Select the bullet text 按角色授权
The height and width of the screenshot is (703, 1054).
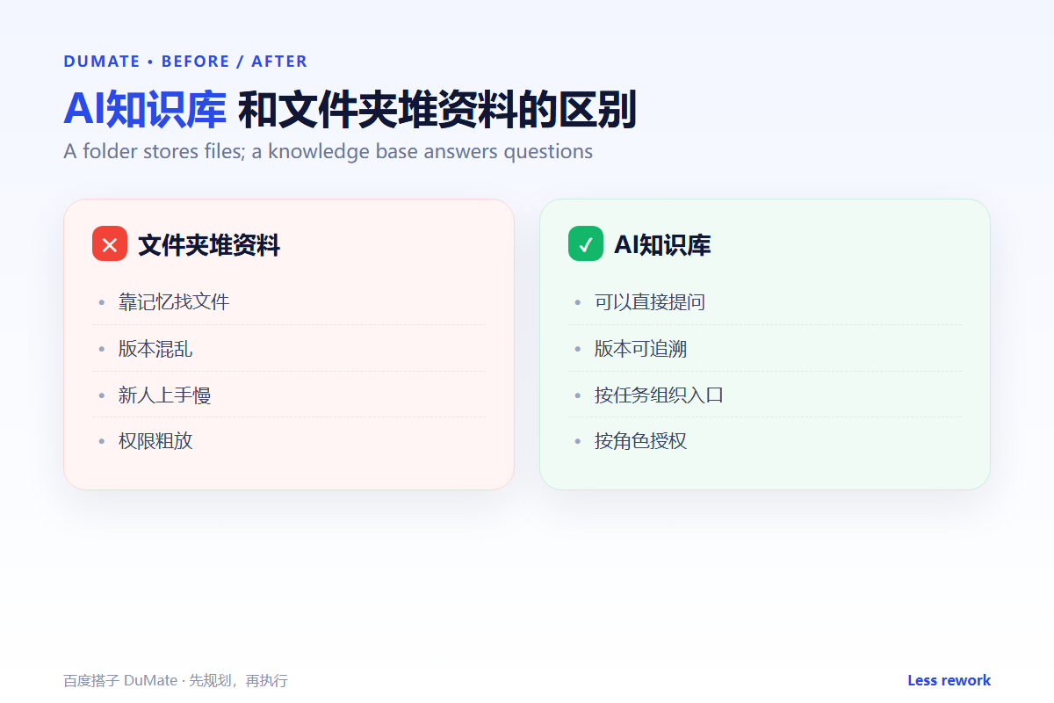point(641,441)
